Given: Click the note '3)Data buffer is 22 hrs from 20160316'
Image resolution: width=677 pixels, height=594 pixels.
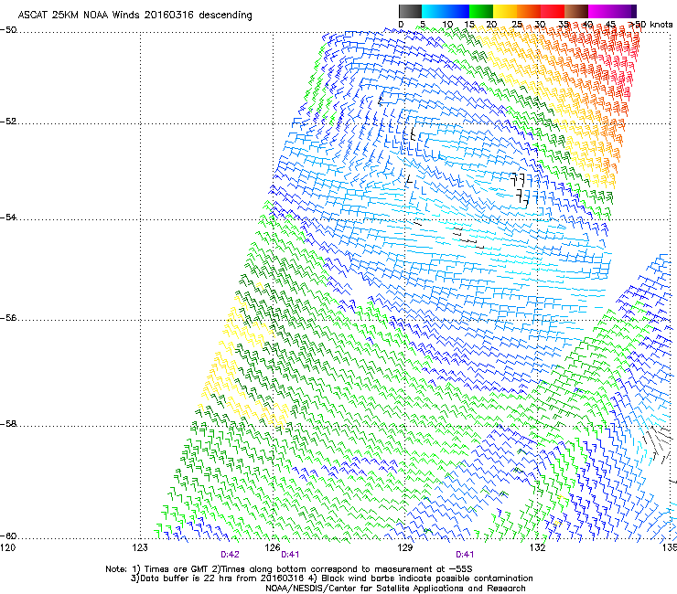Looking at the screenshot, I should 217,578.
